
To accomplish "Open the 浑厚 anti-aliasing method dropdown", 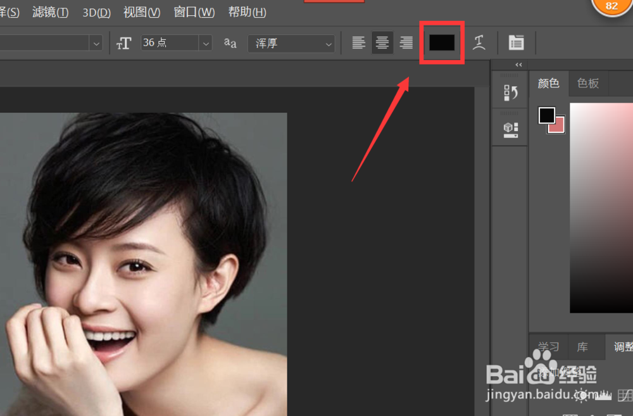I will tap(328, 44).
